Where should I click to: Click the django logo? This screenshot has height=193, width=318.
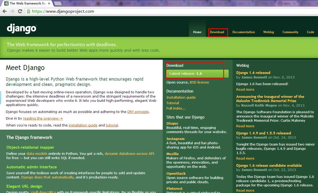(x=22, y=29)
